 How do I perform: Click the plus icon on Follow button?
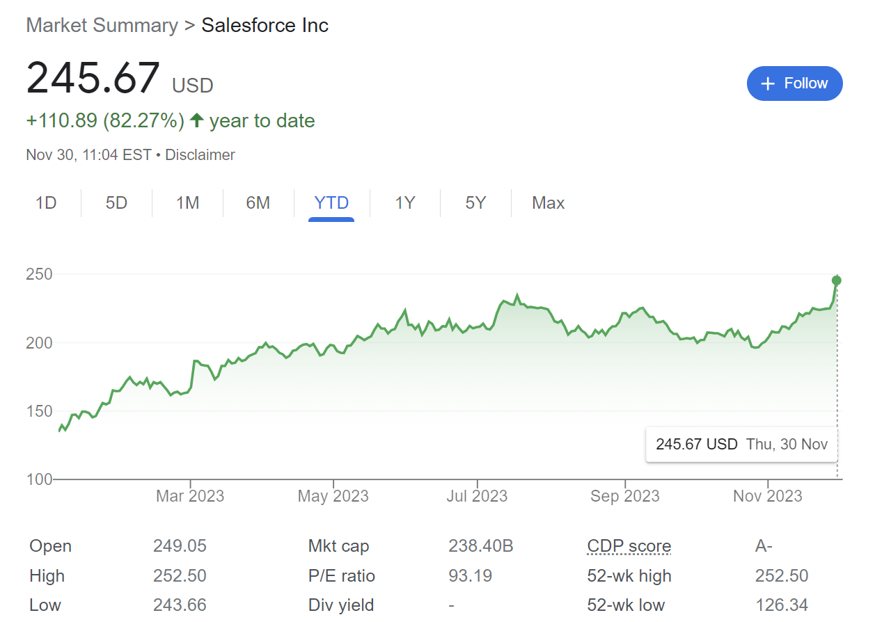tap(768, 83)
